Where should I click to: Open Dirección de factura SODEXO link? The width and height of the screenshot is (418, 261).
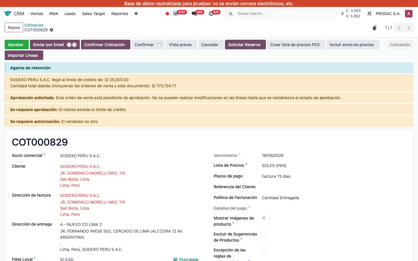pos(80,195)
